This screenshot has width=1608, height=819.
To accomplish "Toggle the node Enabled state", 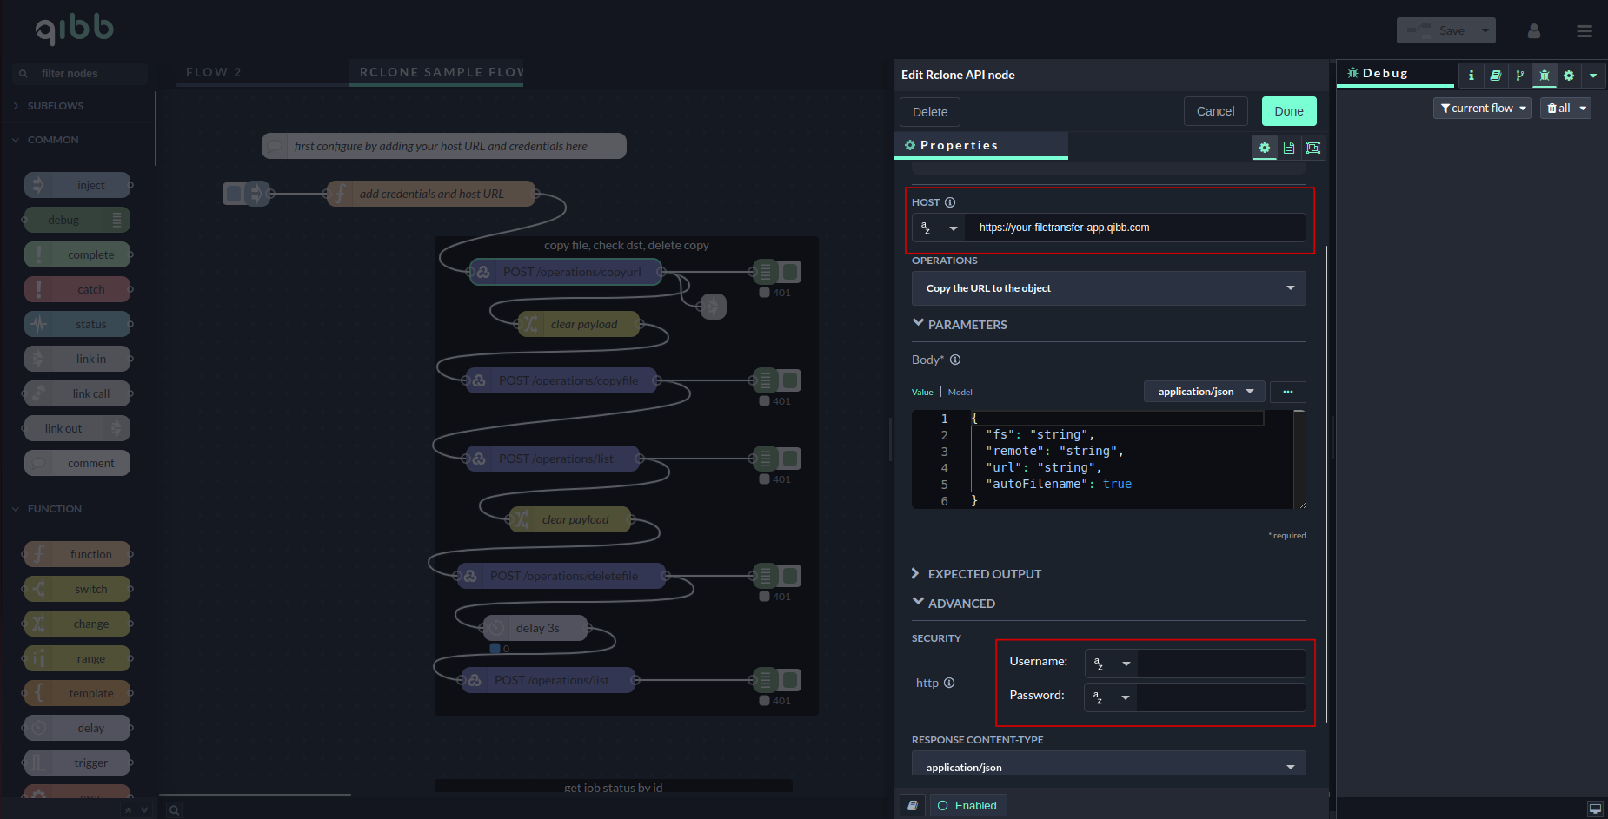I will (967, 805).
